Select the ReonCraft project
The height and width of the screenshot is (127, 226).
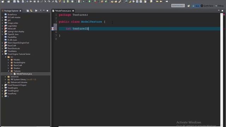pos(12,46)
